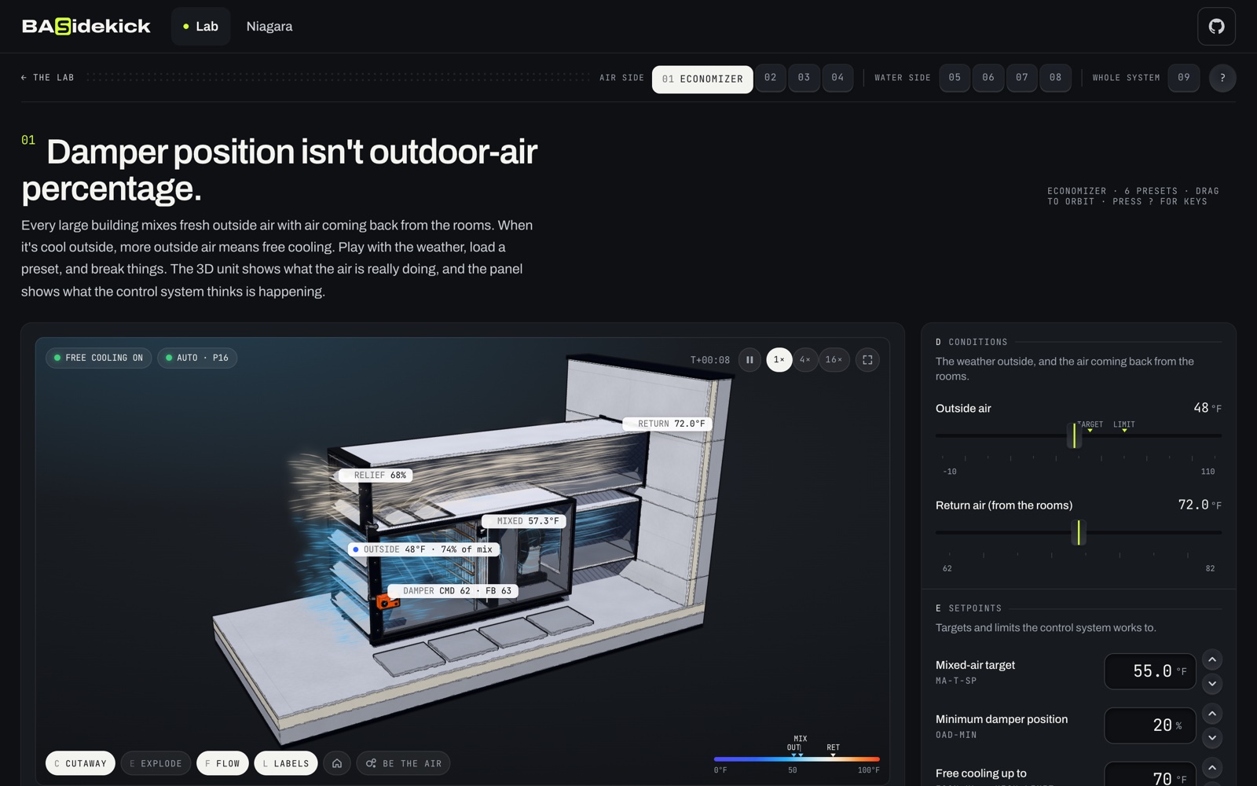This screenshot has height=786, width=1257.
Task: Decrease the Minimum damper position
Action: (x=1212, y=738)
